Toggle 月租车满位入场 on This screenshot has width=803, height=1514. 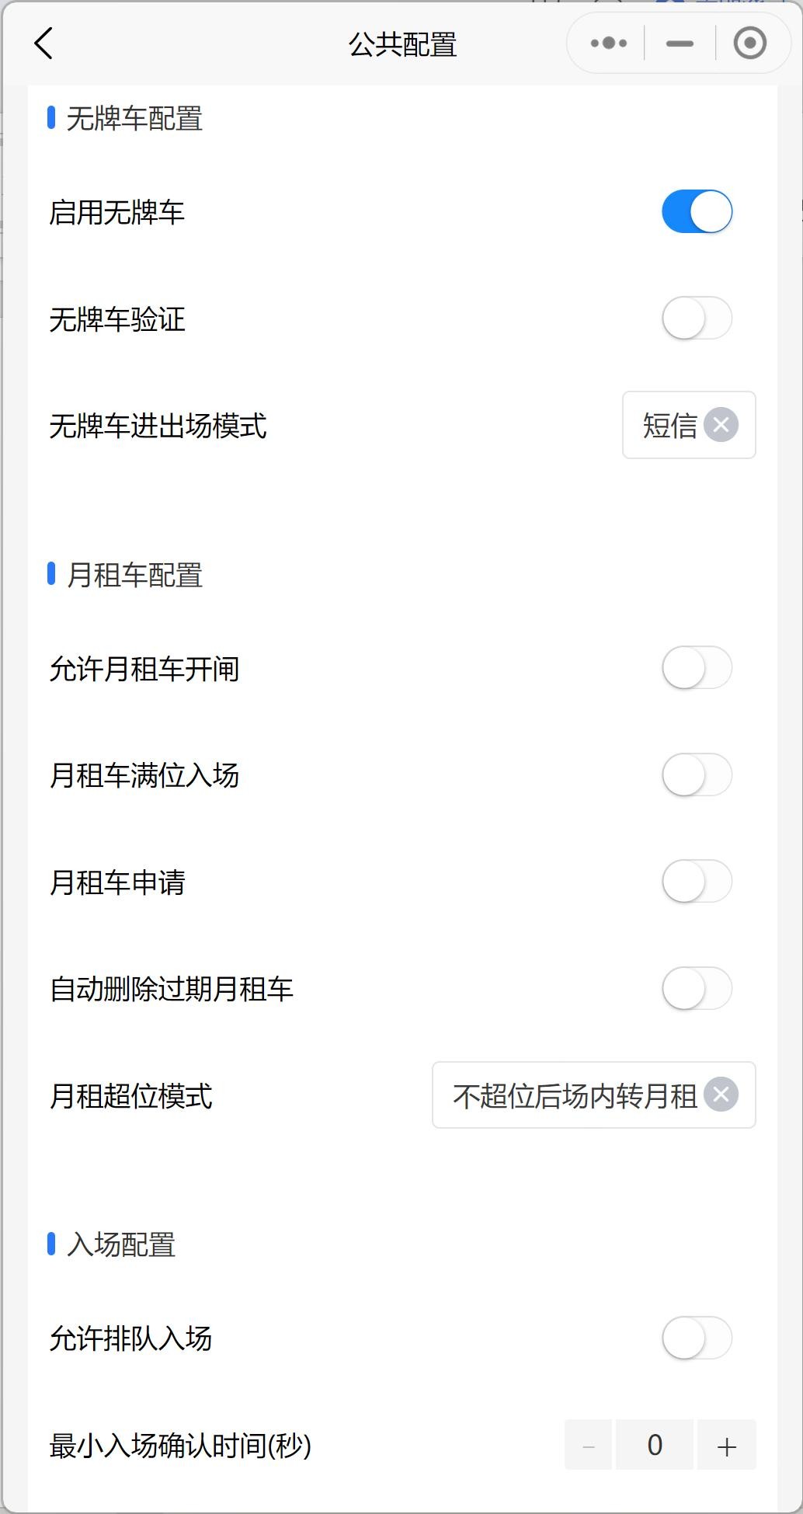click(x=697, y=774)
